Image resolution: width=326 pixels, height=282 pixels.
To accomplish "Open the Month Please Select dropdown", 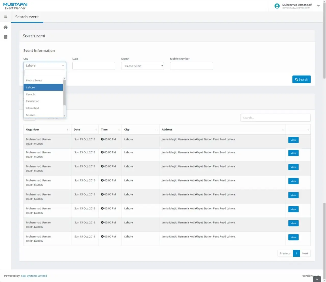I will click(x=142, y=66).
